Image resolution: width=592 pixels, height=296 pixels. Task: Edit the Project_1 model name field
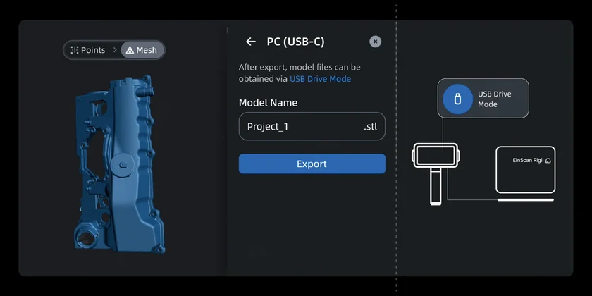[x=312, y=126]
